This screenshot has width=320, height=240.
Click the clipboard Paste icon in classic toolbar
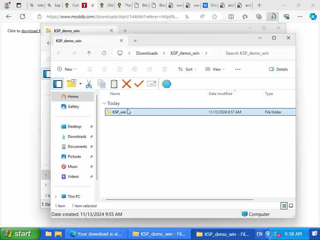114,84
